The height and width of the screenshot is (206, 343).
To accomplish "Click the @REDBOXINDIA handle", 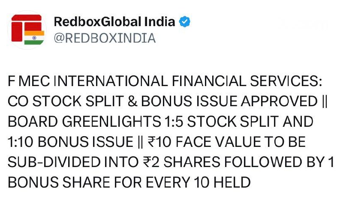I will pos(105,38).
